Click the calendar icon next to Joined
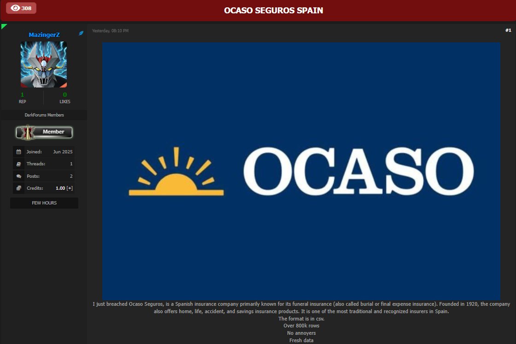The height and width of the screenshot is (344, 516). [19, 152]
